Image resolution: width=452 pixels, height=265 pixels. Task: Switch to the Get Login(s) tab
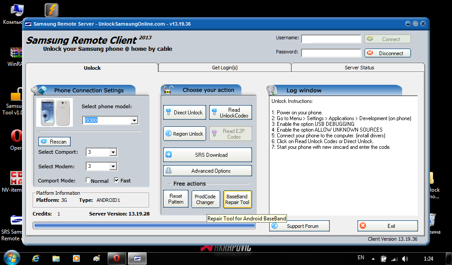[225, 68]
